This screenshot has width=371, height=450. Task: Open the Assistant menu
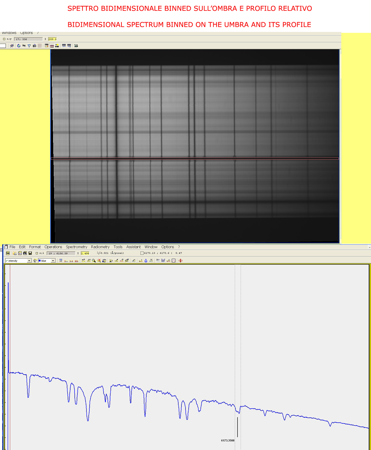point(134,247)
